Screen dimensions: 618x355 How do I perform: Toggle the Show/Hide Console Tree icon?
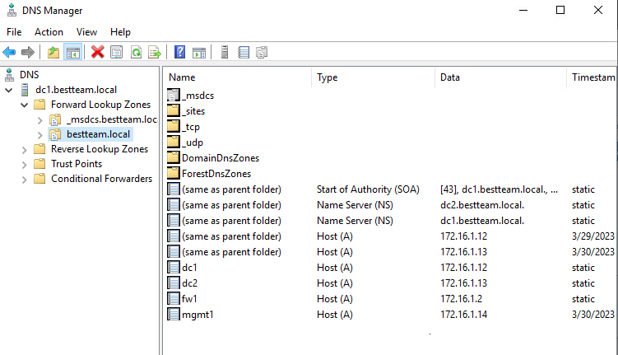[73, 52]
